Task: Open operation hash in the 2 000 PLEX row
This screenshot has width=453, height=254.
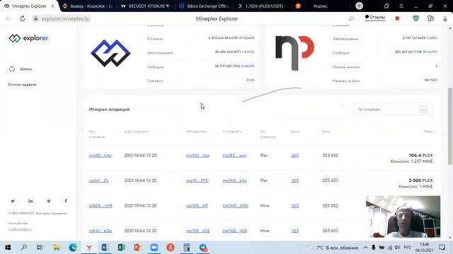Action: point(99,181)
